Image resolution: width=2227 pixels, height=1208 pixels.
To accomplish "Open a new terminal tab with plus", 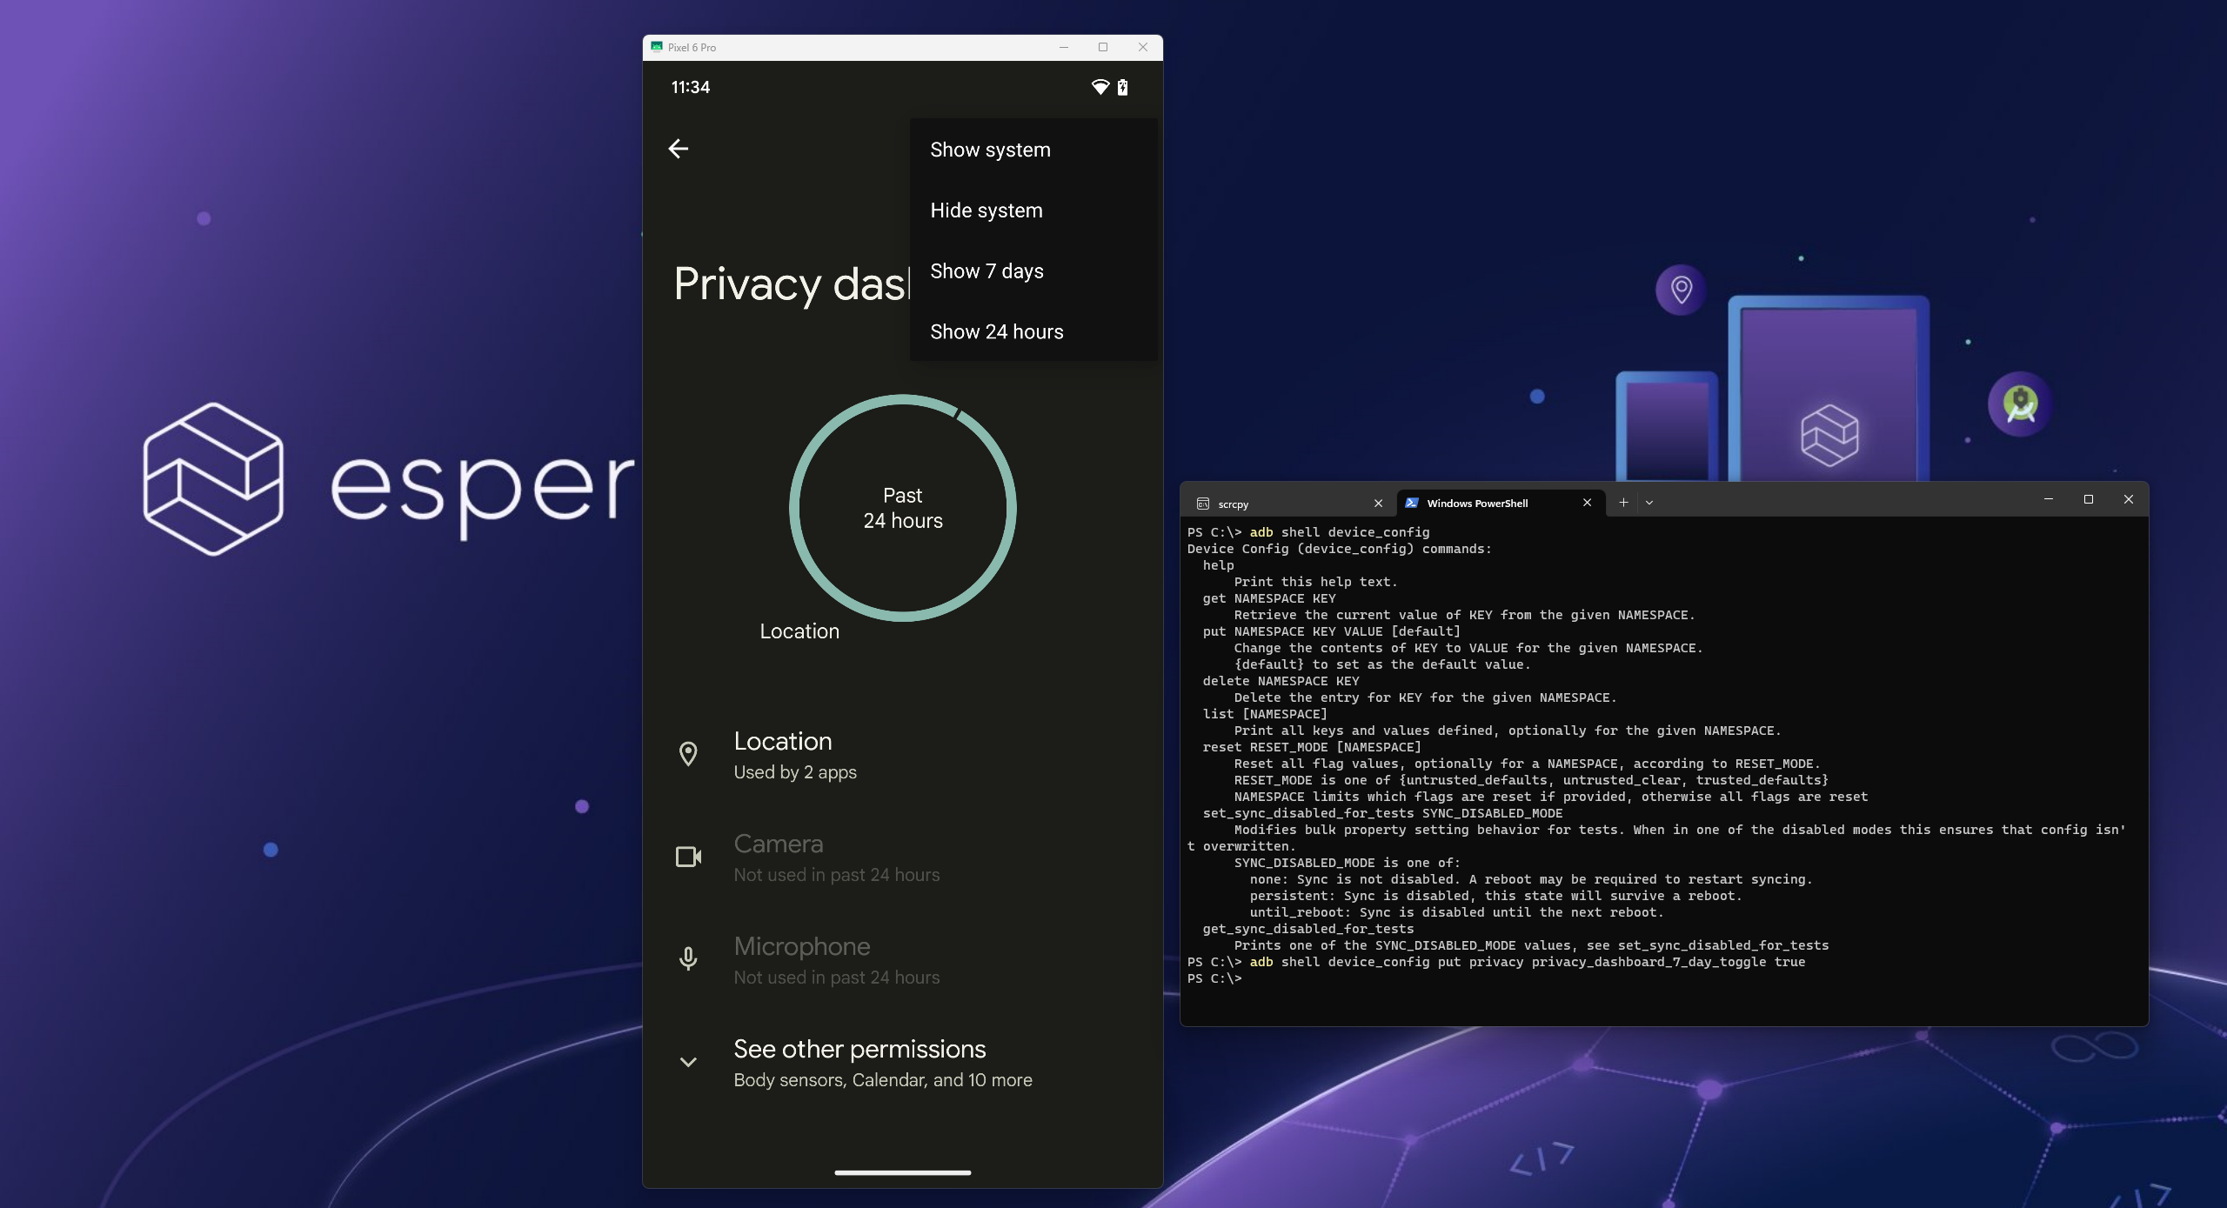I will pyautogui.click(x=1623, y=502).
